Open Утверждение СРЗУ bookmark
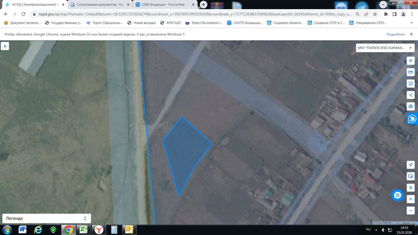 (x=367, y=23)
